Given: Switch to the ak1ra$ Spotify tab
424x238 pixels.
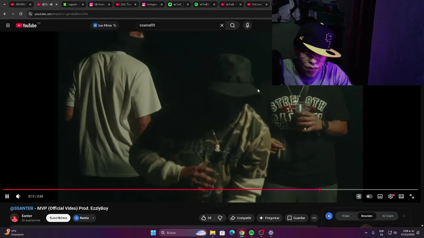Looking at the screenshot, I should [205, 4].
